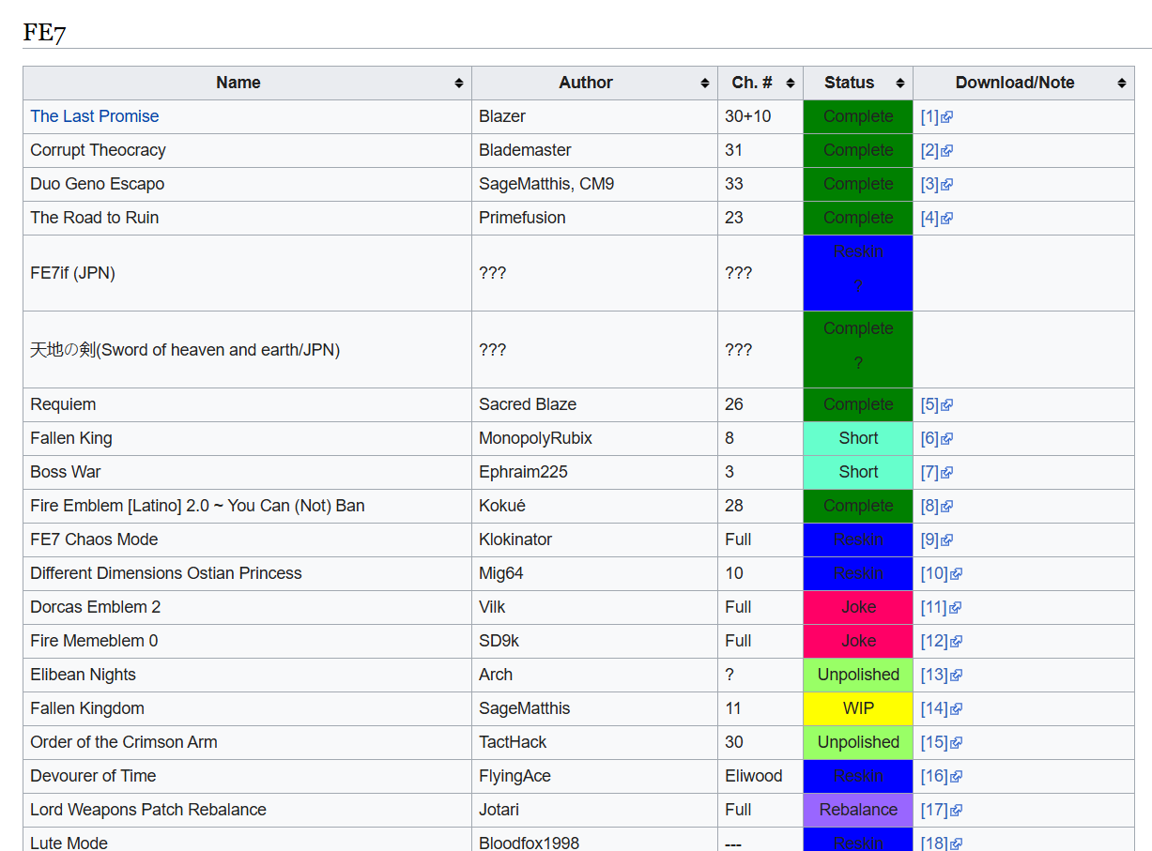The image size is (1152, 851).
Task: Click the purple Rebalance status cell
Action: 858,810
